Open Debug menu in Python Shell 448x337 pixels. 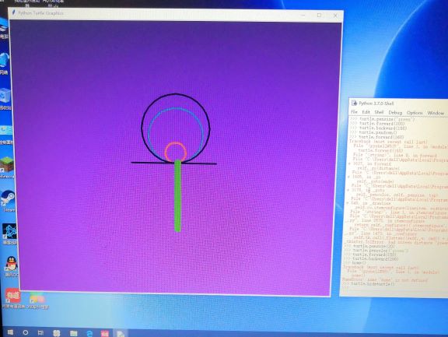pyautogui.click(x=395, y=113)
